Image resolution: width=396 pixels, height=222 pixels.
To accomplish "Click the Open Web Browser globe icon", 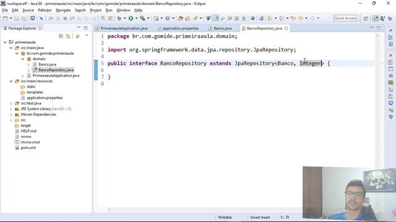I will click(252, 18).
